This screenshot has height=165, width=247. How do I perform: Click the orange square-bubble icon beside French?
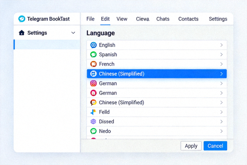tap(93, 64)
